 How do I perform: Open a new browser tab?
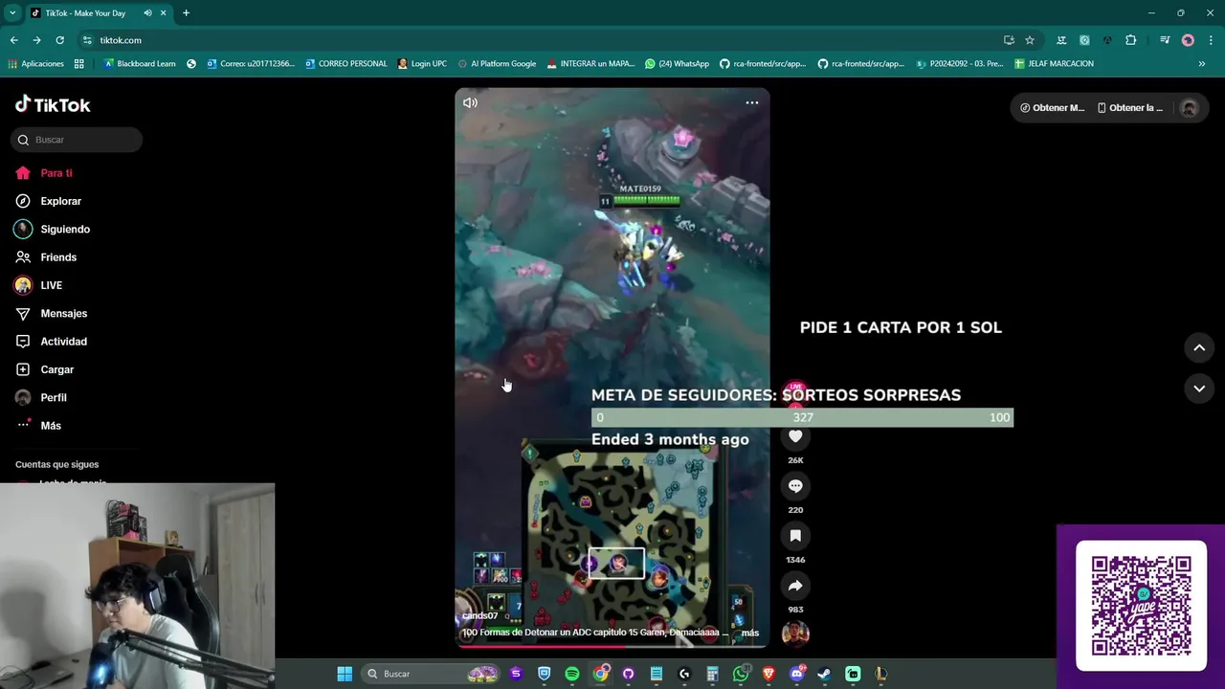(186, 13)
